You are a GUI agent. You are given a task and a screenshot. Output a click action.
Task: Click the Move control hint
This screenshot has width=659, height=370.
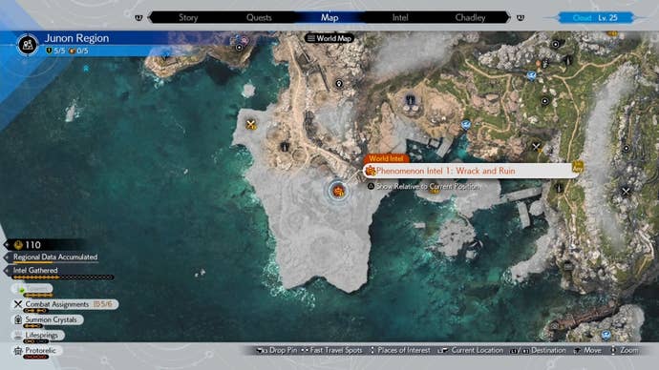click(x=588, y=350)
